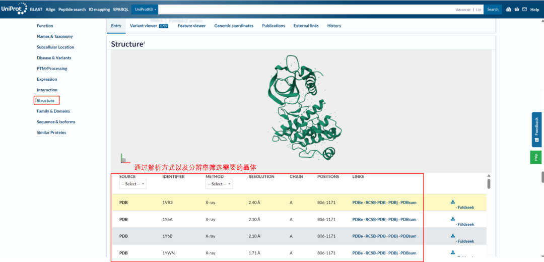Click the Feedback side tab icon
The image size is (544, 262).
537,140
